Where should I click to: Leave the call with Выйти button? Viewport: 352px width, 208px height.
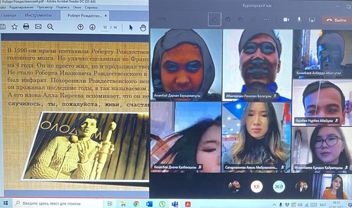[x=337, y=19]
